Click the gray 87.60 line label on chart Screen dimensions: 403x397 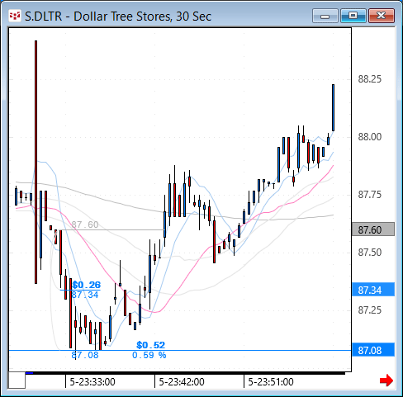[x=85, y=224]
